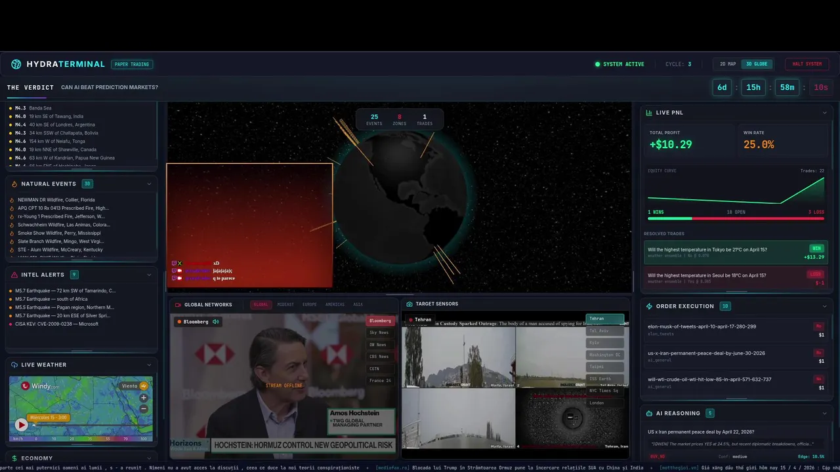This screenshot has width=840, height=472.
Task: Click the Live PNL bar chart icon
Action: [649, 113]
